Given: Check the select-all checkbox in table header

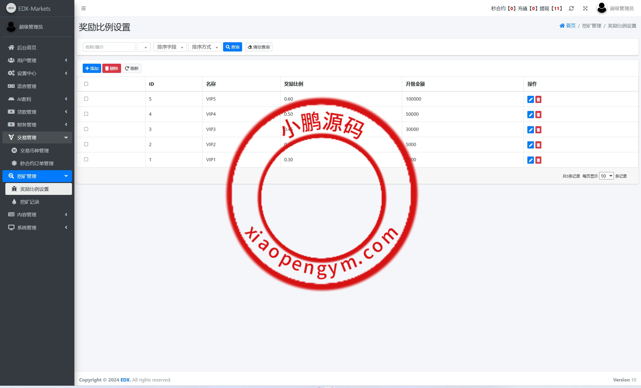Looking at the screenshot, I should [86, 84].
